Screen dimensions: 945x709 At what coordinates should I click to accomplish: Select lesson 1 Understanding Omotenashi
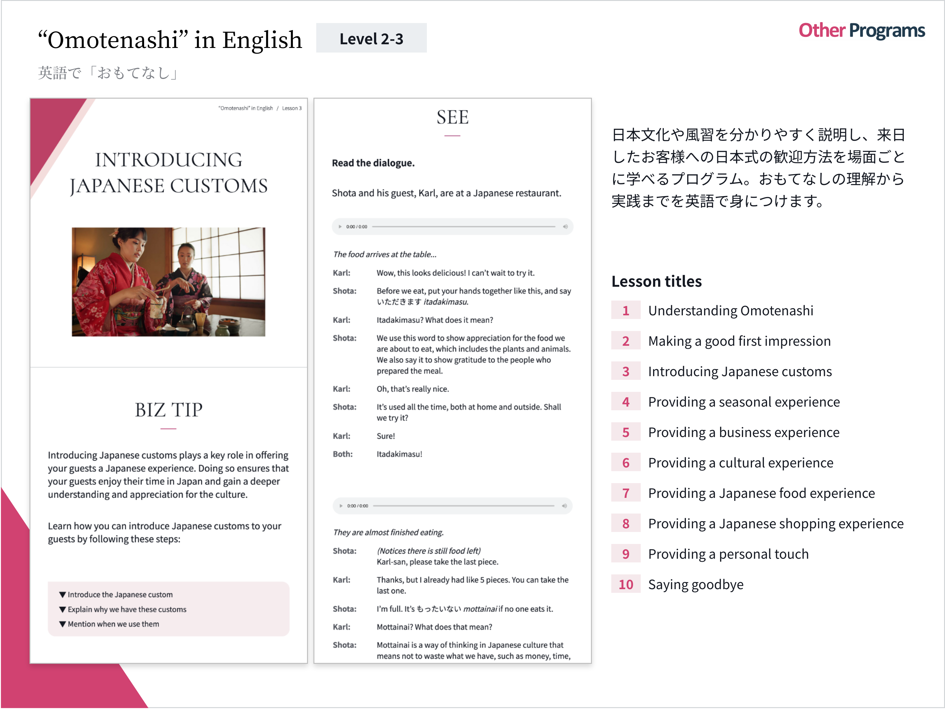point(730,311)
